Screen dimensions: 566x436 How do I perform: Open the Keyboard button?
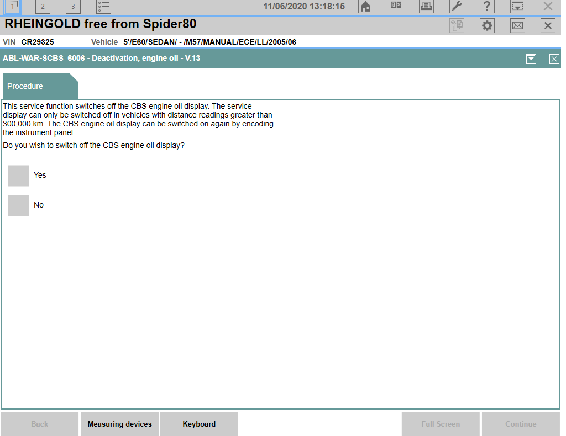click(199, 424)
